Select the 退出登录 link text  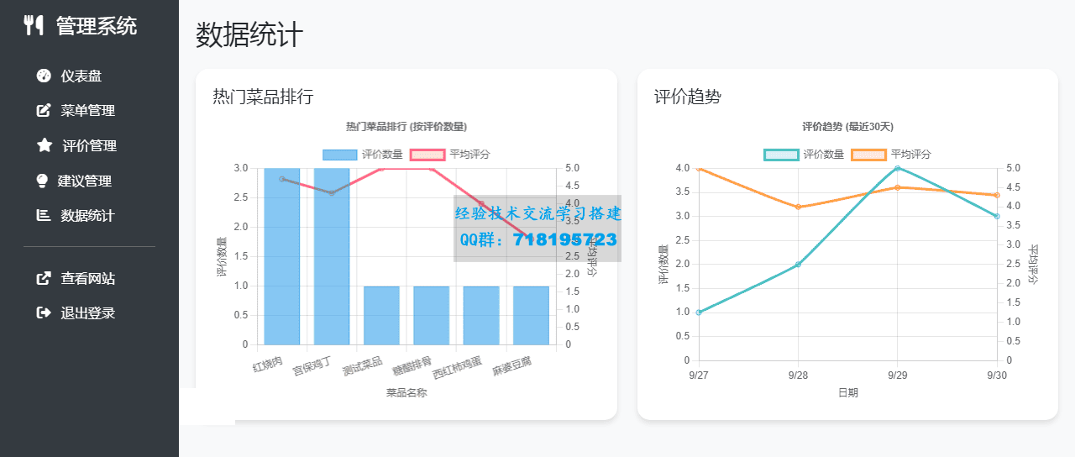pyautogui.click(x=88, y=313)
